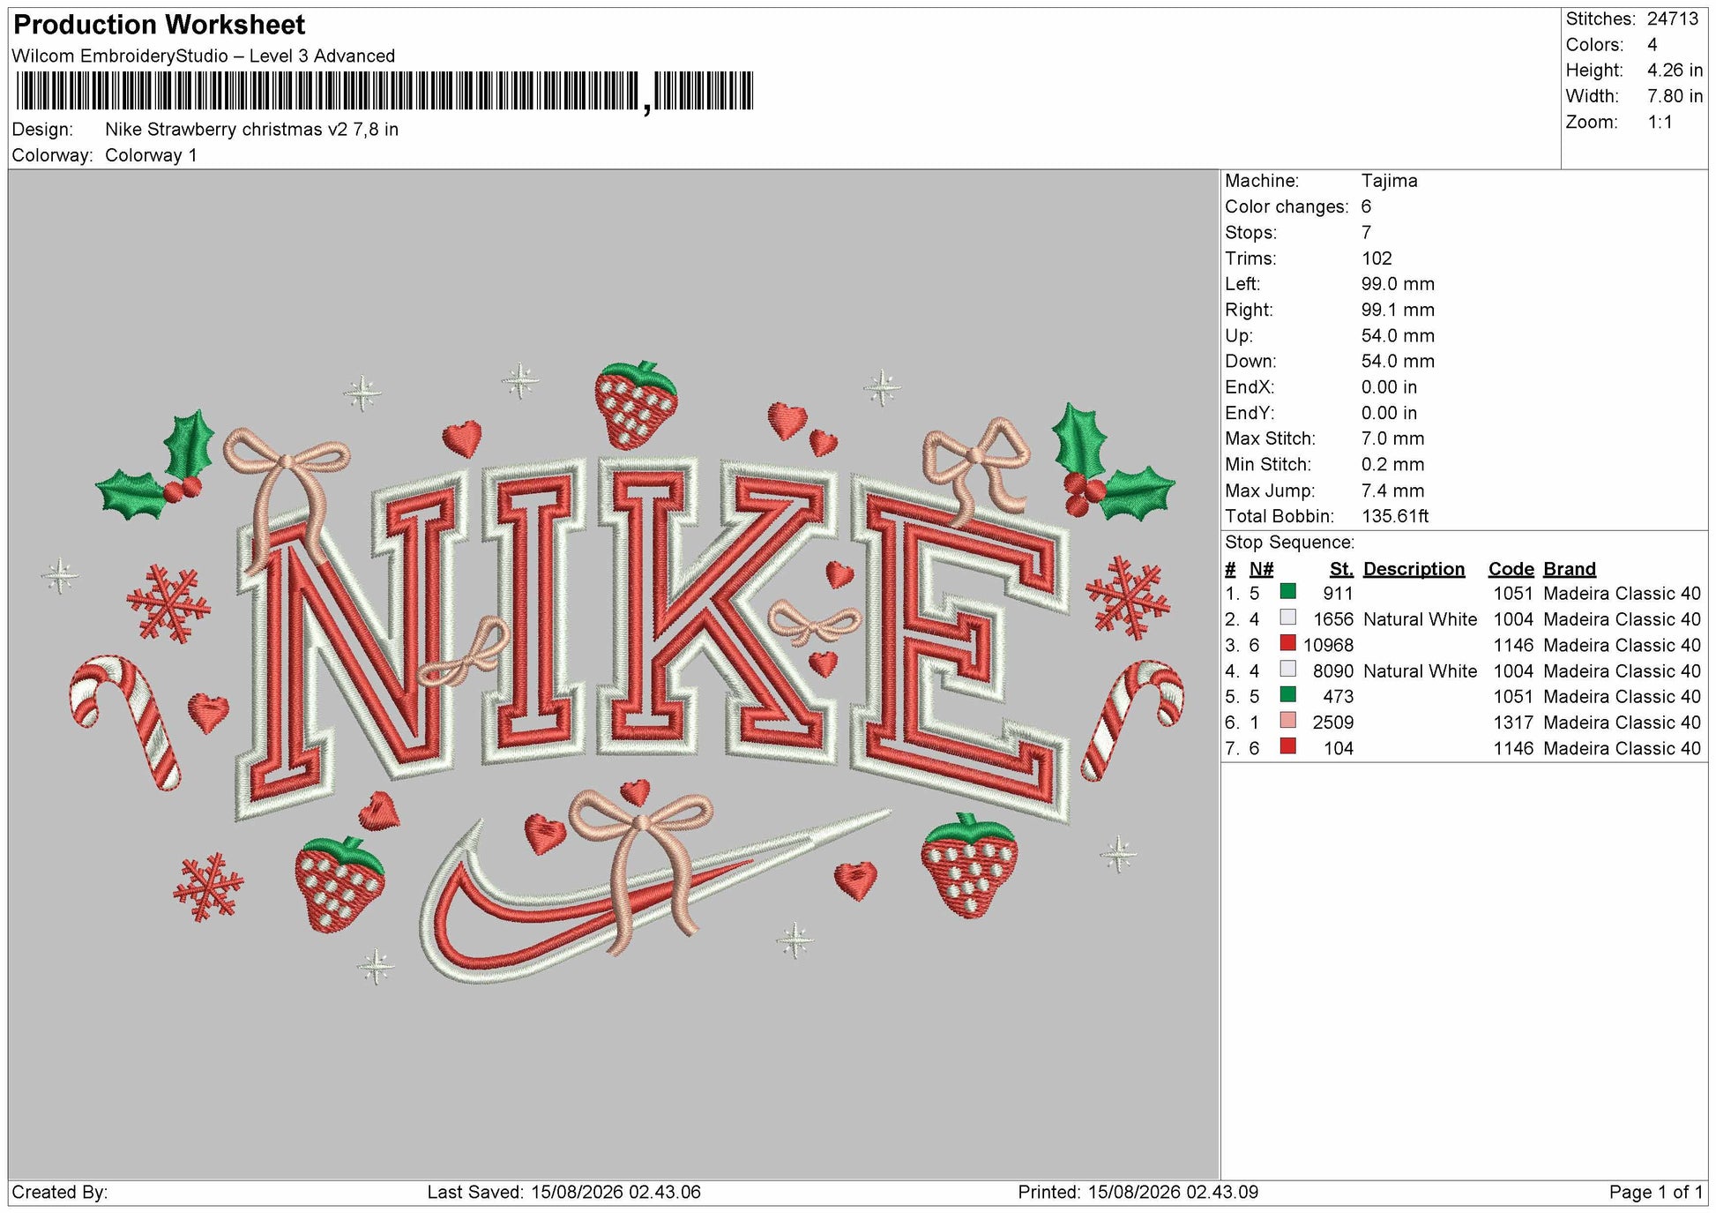
Task: Select the Zoom value "1:1"
Action: coord(1660,122)
